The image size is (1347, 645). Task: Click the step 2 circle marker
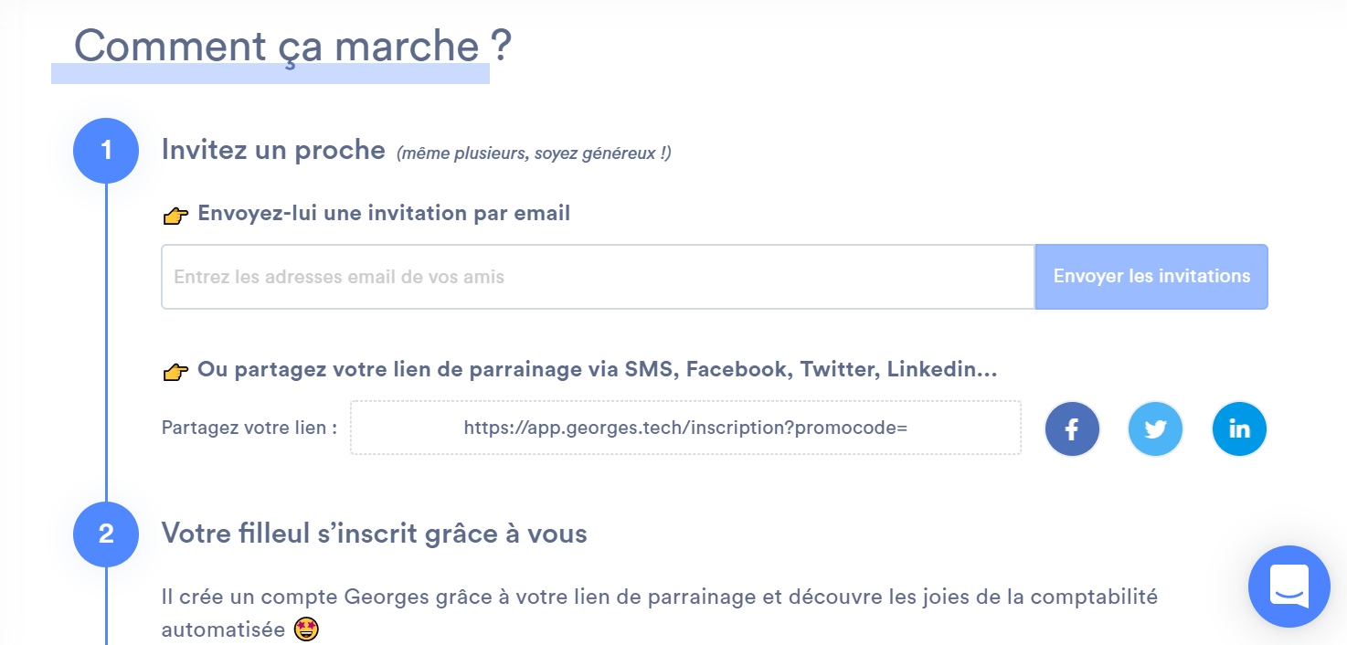106,534
